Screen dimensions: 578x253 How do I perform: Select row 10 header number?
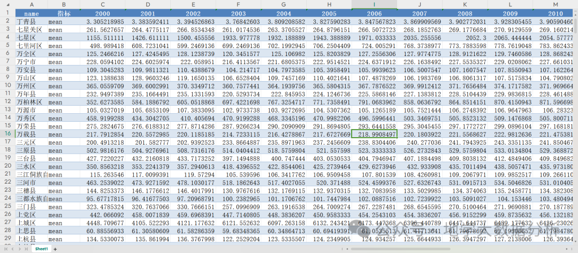click(x=7, y=86)
